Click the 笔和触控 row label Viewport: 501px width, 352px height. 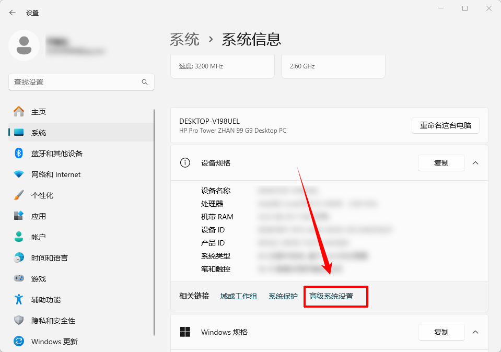coord(216,269)
